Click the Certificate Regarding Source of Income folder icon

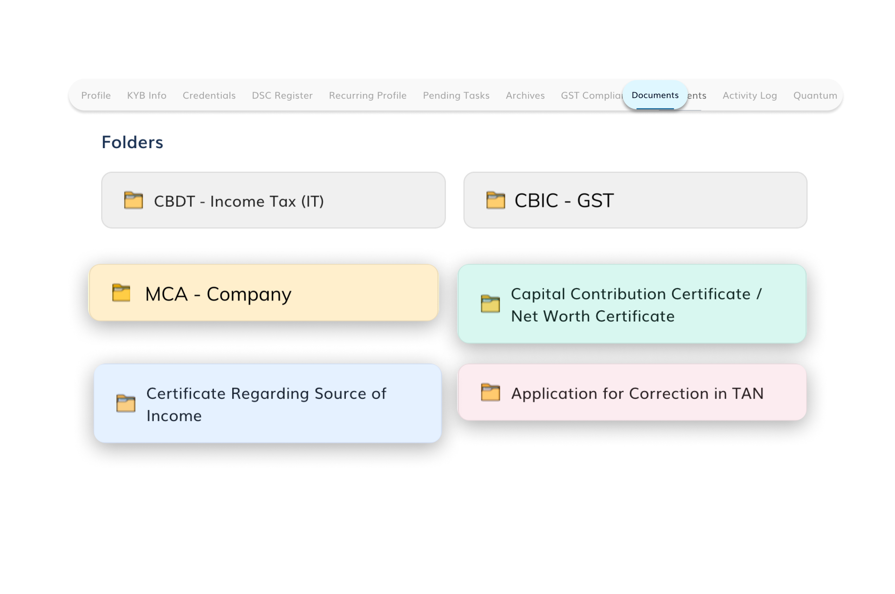(x=126, y=404)
